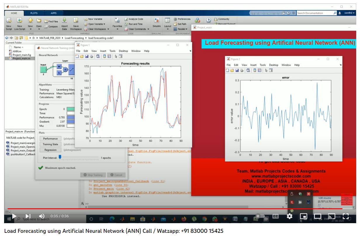Click New Variable in toolstrip
This screenshot has width=360, height=236.
(93, 19)
